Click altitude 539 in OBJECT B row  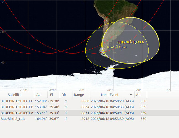[x=143, y=107]
